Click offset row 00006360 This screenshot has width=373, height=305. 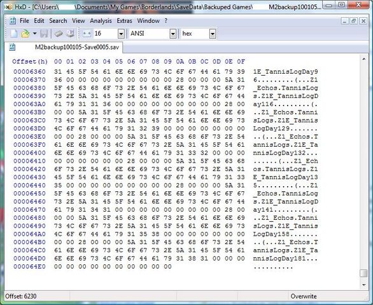coord(29,72)
